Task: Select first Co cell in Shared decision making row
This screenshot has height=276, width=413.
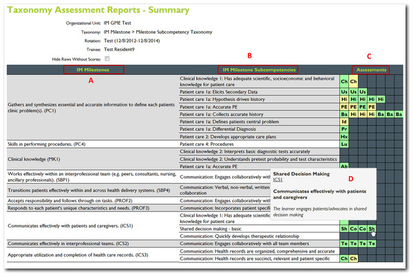Action: point(353,229)
